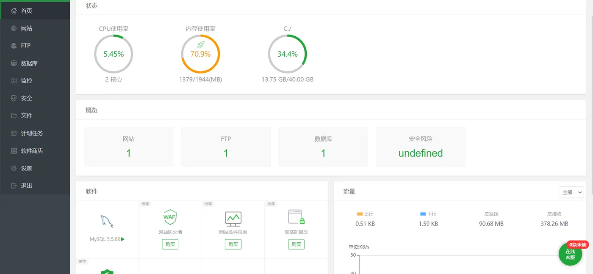The height and width of the screenshot is (274, 593).
Task: Click the logout icon beside 退出
Action: point(14,186)
